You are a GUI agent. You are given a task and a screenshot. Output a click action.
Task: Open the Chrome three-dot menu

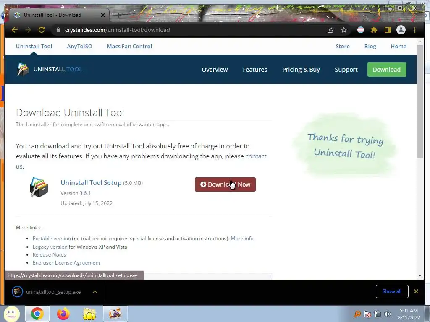pyautogui.click(x=414, y=30)
